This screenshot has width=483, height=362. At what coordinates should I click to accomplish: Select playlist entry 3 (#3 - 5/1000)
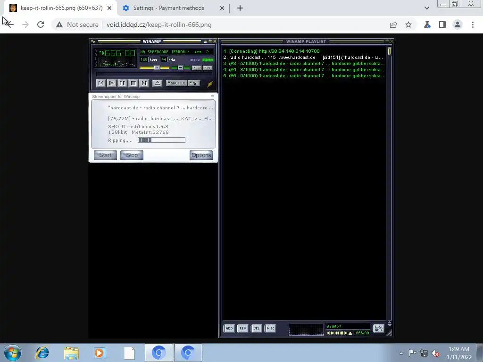point(304,64)
